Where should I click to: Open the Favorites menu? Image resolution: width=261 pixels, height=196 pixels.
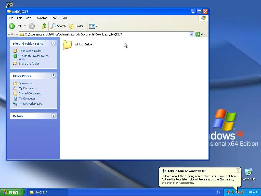point(41,18)
